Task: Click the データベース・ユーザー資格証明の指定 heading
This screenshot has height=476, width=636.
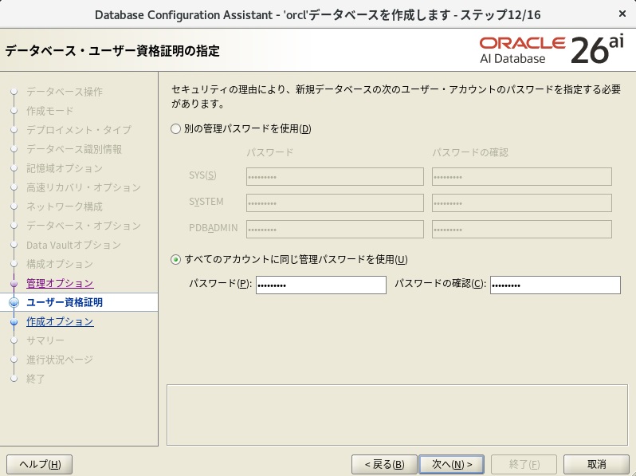Action: (x=112, y=51)
